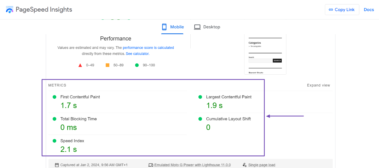Toggle the green dot beside First Contentful Paint
This screenshot has width=379, height=168.
(54, 97)
